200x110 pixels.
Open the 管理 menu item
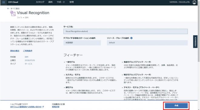point(72,2)
